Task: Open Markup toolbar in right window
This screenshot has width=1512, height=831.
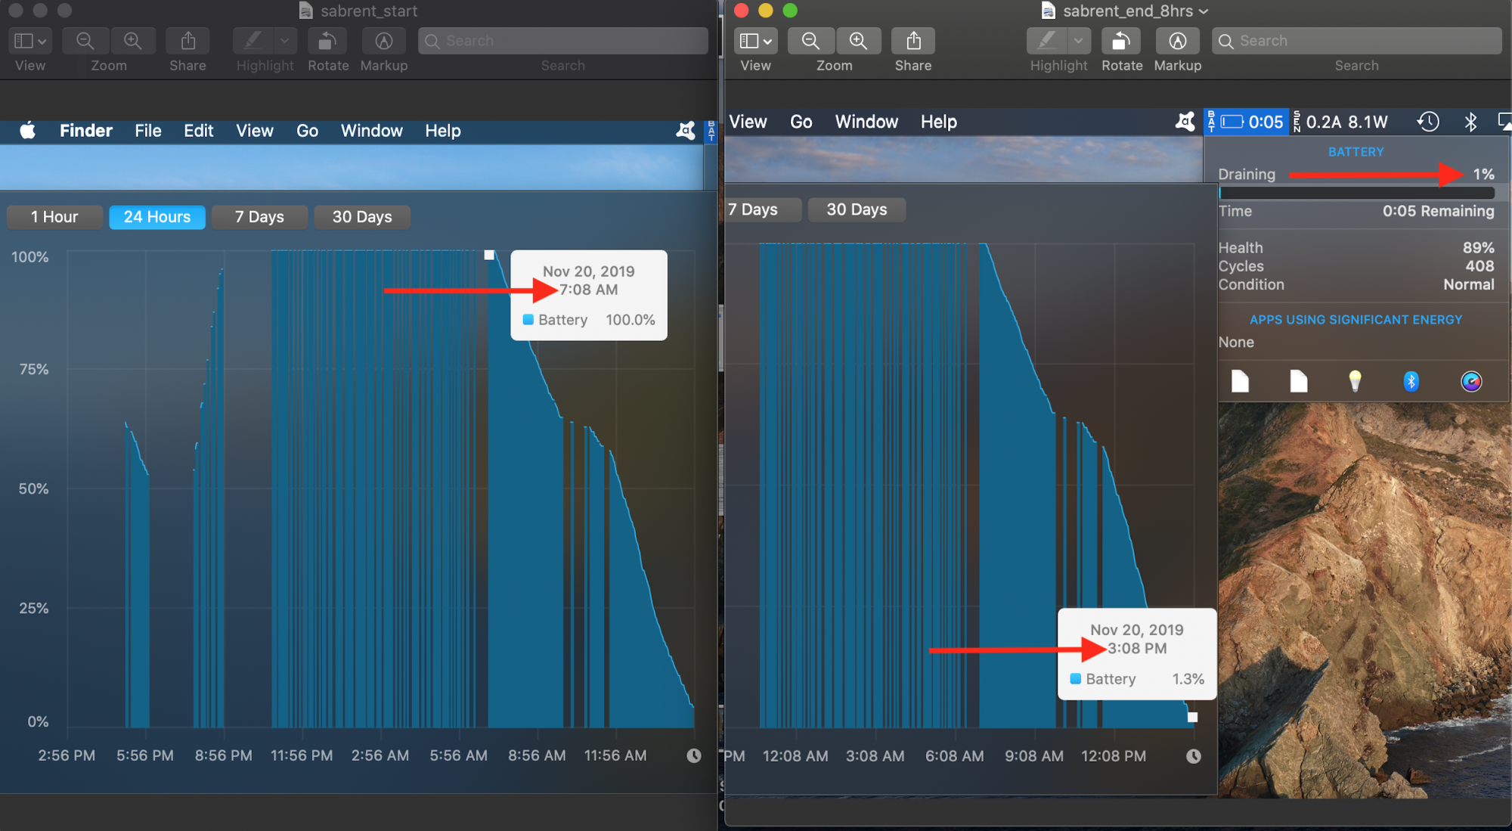Action: tap(1177, 41)
